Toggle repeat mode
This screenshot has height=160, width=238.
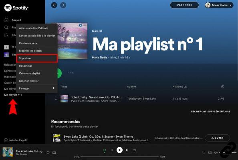point(135,150)
